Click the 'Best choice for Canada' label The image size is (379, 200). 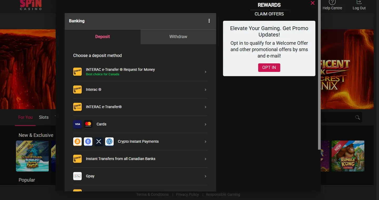coord(103,74)
